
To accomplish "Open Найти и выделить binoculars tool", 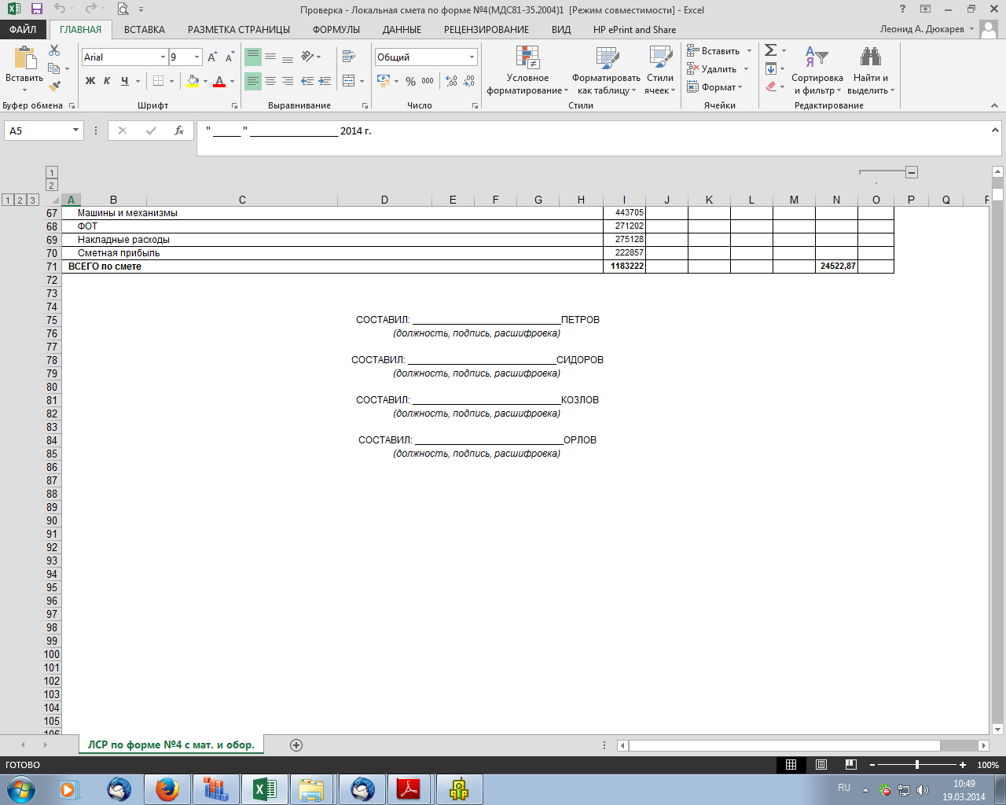I will (870, 68).
